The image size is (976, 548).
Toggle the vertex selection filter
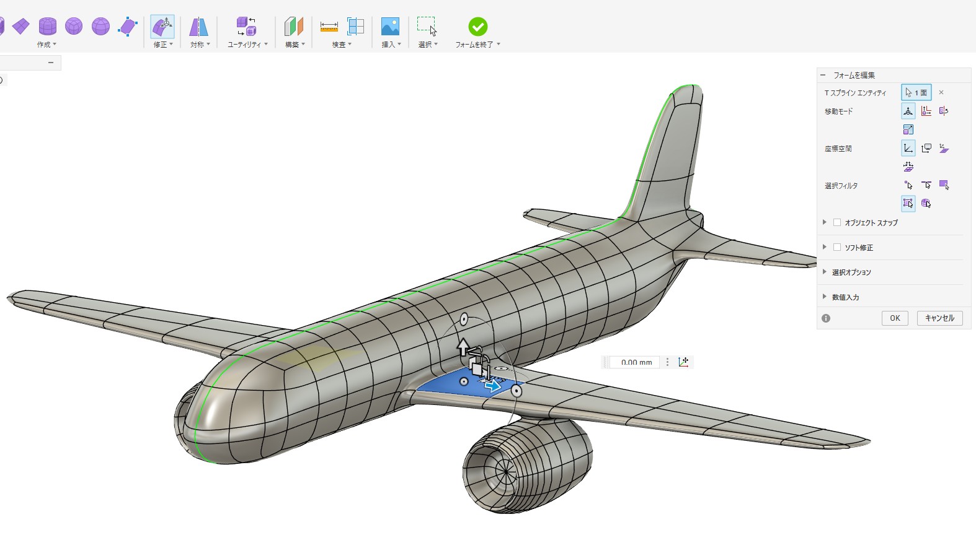908,185
